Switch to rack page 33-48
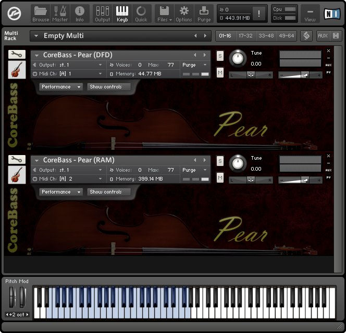The height and width of the screenshot is (333, 346). [266, 36]
